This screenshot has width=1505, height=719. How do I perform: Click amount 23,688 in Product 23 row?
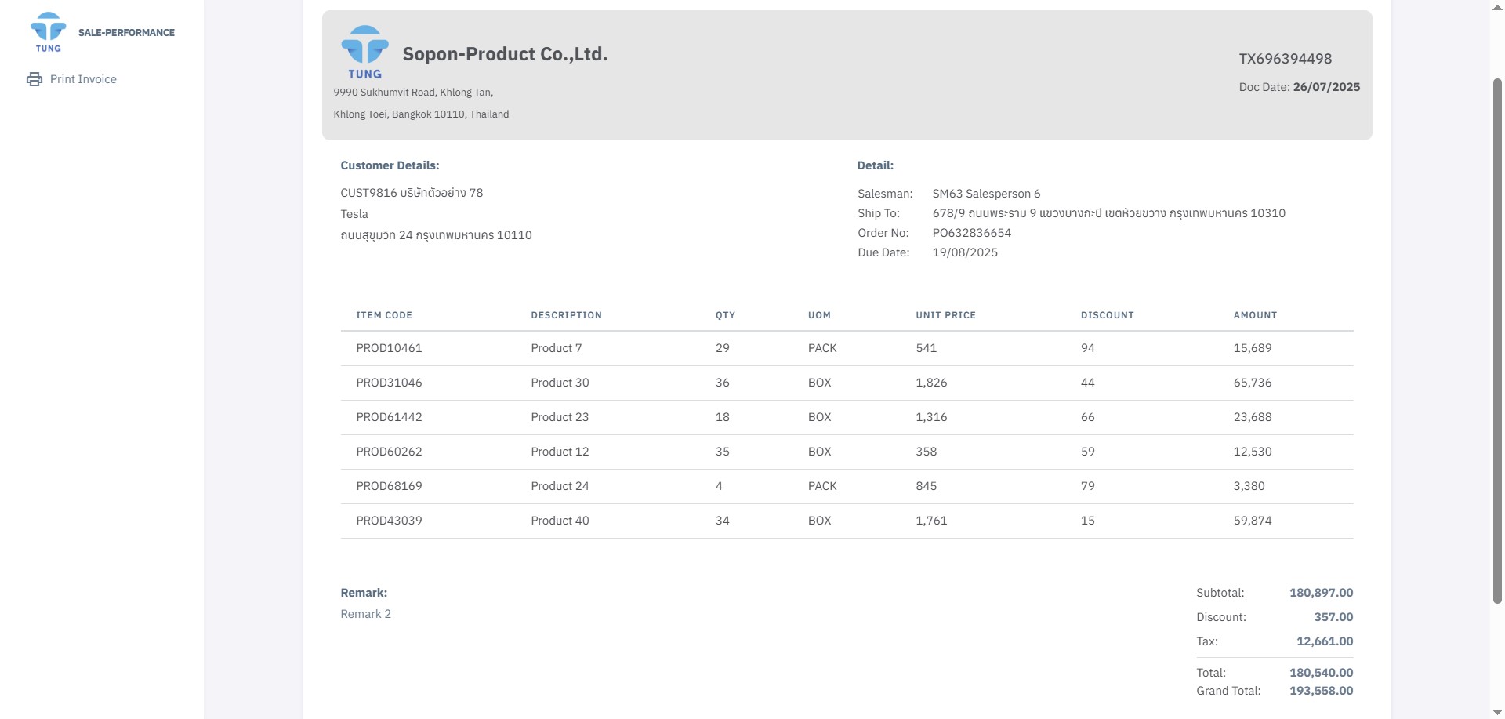pos(1253,417)
